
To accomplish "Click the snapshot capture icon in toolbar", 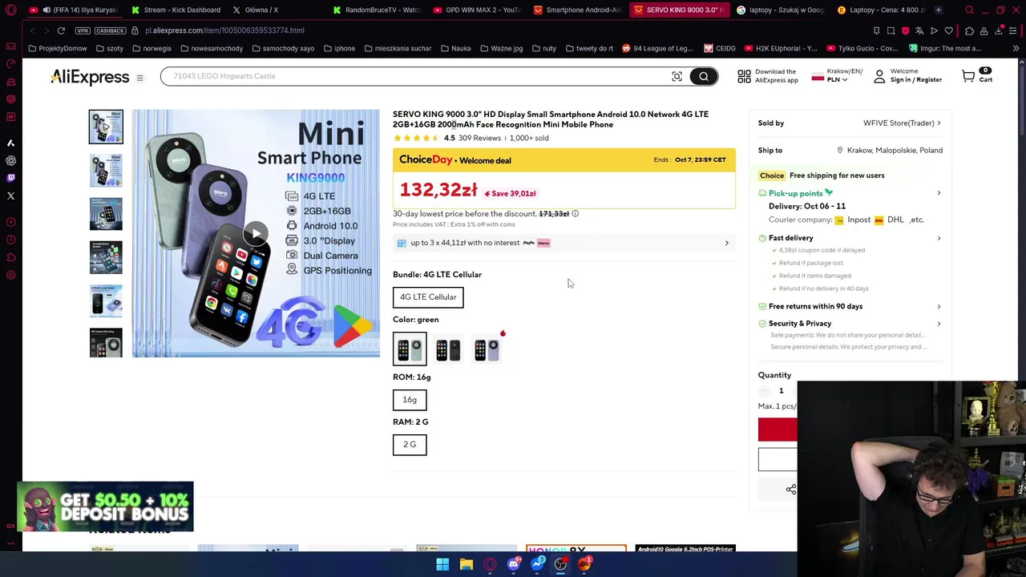I will (891, 30).
